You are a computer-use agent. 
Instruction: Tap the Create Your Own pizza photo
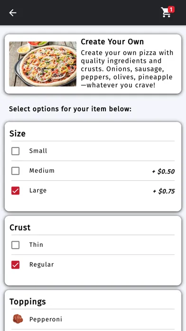[43, 64]
